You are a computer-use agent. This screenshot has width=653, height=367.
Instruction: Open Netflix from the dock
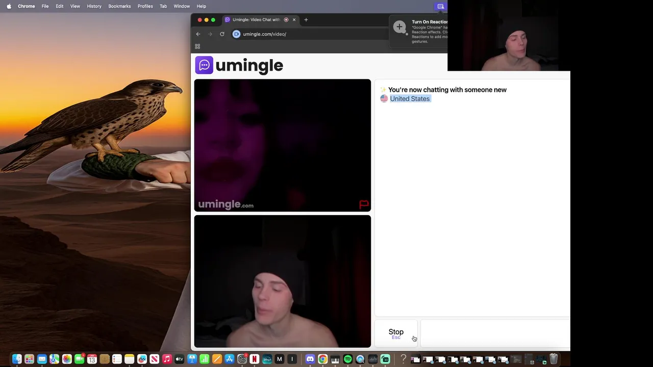click(254, 359)
